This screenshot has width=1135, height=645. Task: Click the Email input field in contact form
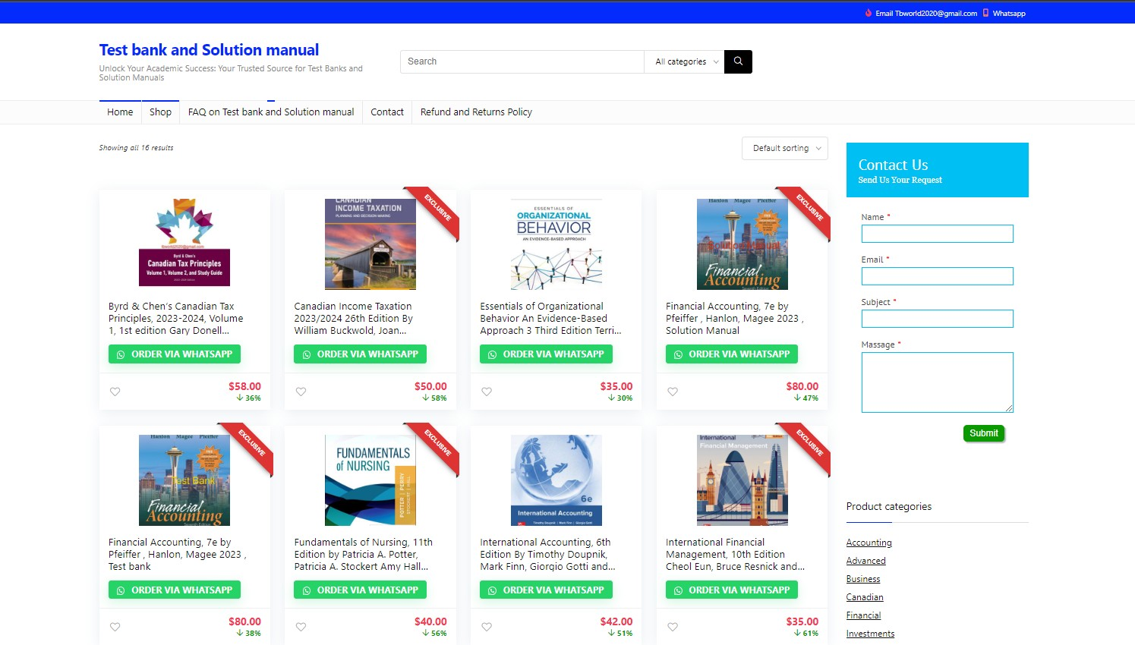tap(938, 276)
